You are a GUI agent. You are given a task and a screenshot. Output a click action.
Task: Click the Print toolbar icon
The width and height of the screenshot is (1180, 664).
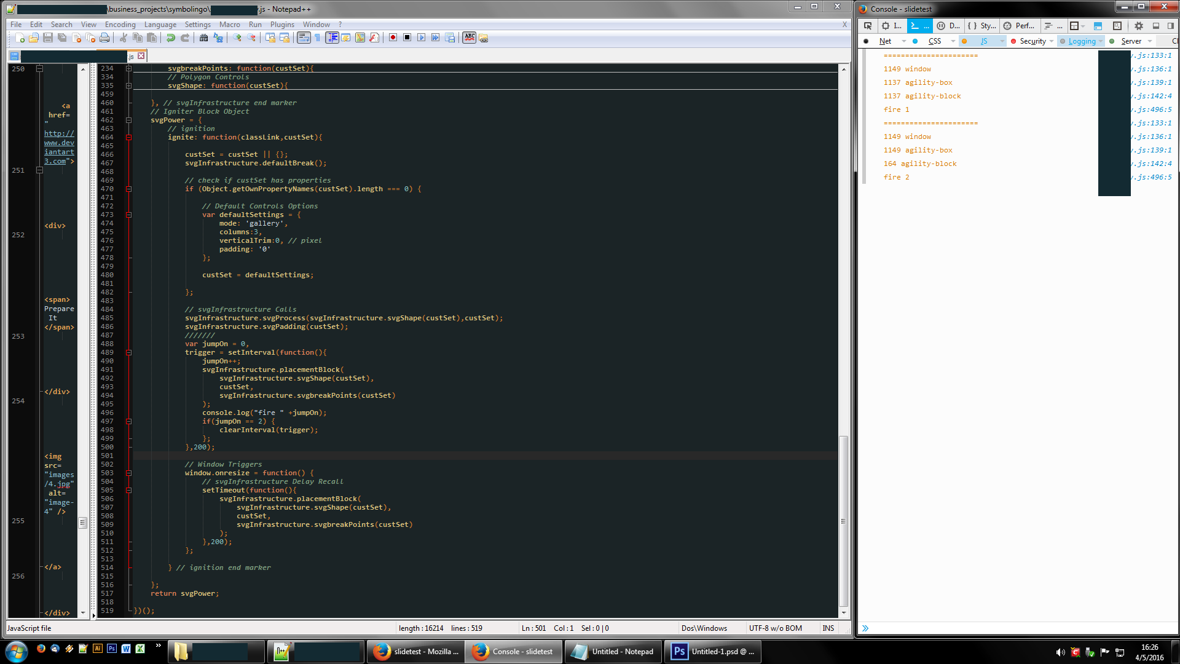click(104, 38)
